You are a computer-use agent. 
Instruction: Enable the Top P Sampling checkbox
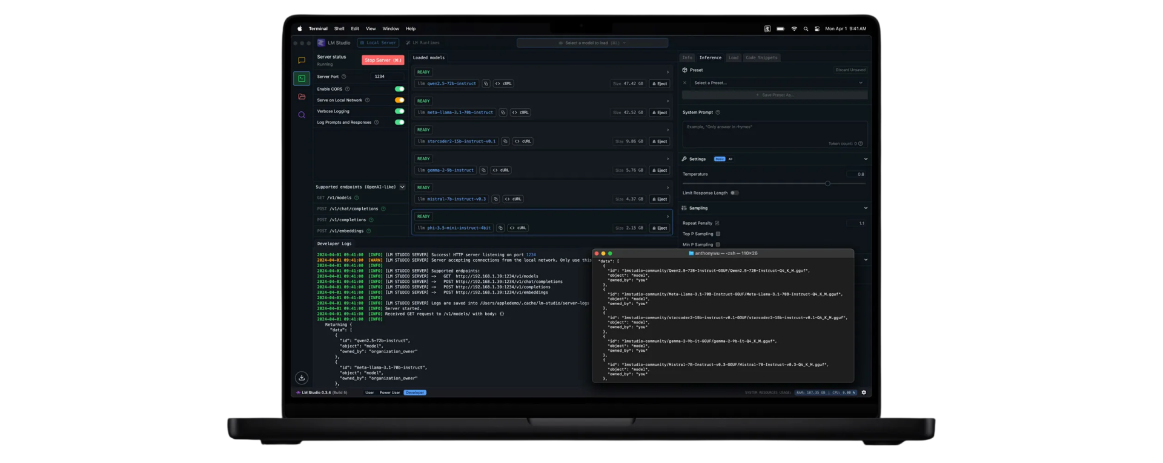718,234
